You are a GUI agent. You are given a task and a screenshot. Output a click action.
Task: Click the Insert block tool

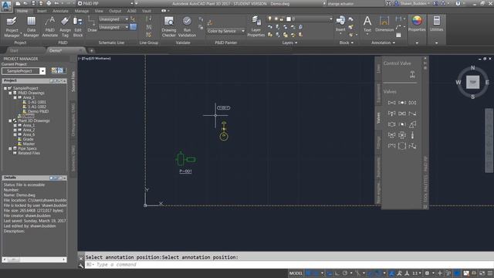point(340,24)
